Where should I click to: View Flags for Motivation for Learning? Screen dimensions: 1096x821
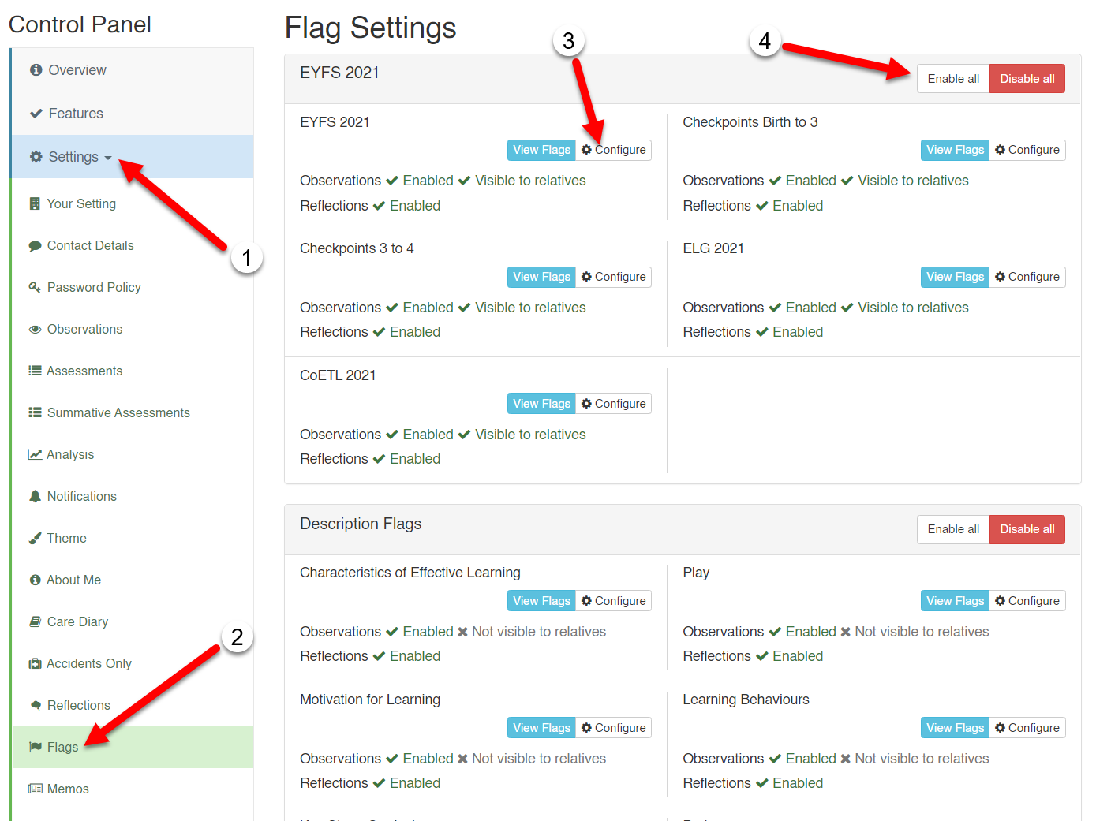541,728
